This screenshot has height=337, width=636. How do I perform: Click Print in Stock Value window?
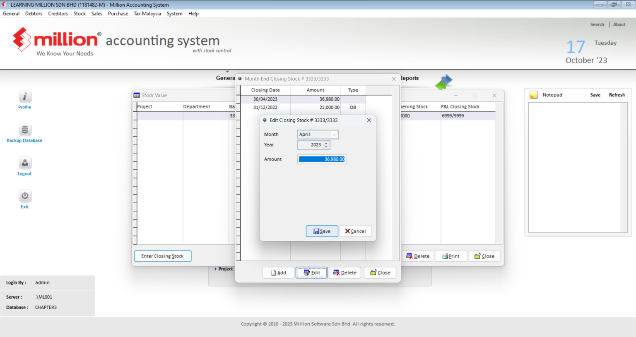coord(451,256)
